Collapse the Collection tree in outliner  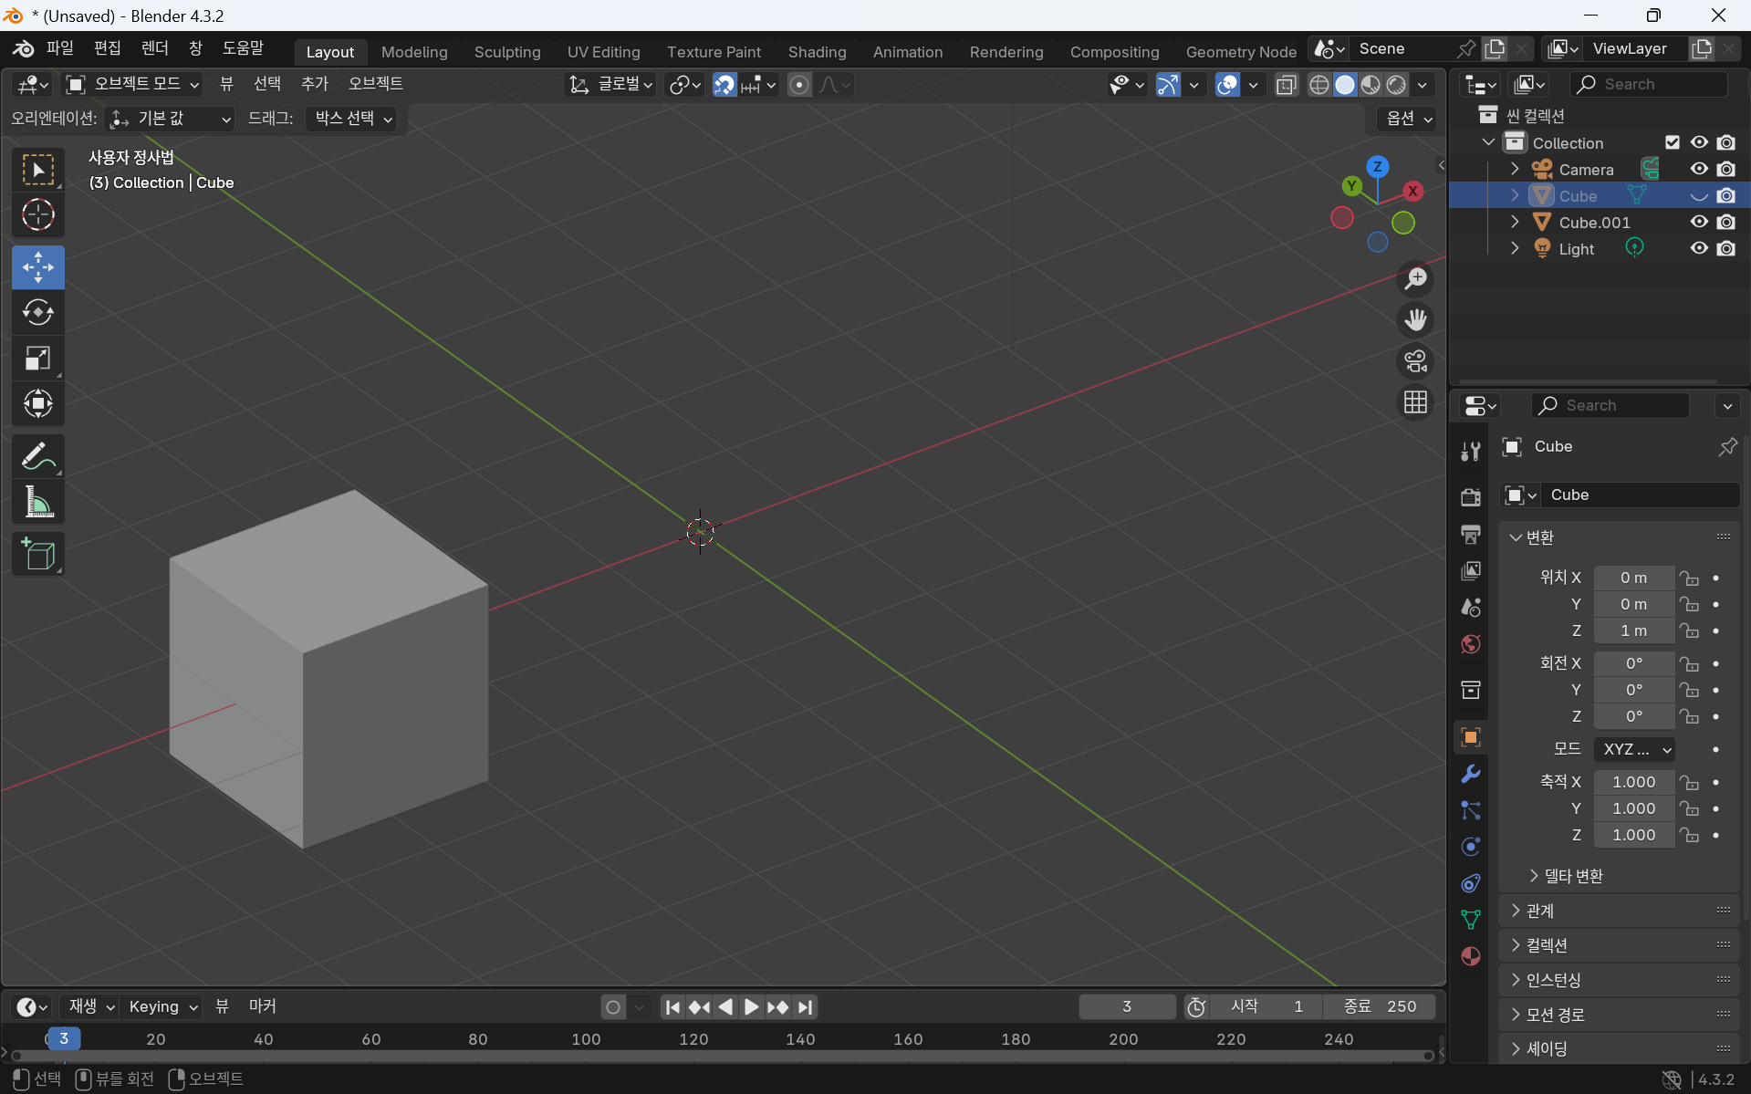1488,142
